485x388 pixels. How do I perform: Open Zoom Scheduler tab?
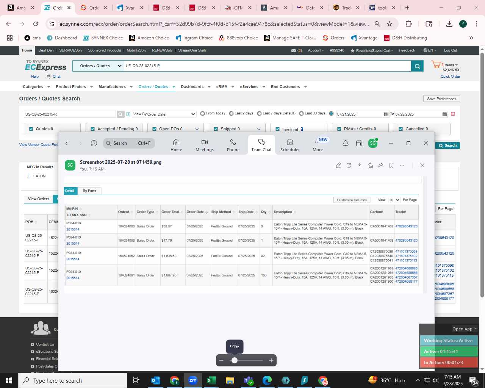290,145
